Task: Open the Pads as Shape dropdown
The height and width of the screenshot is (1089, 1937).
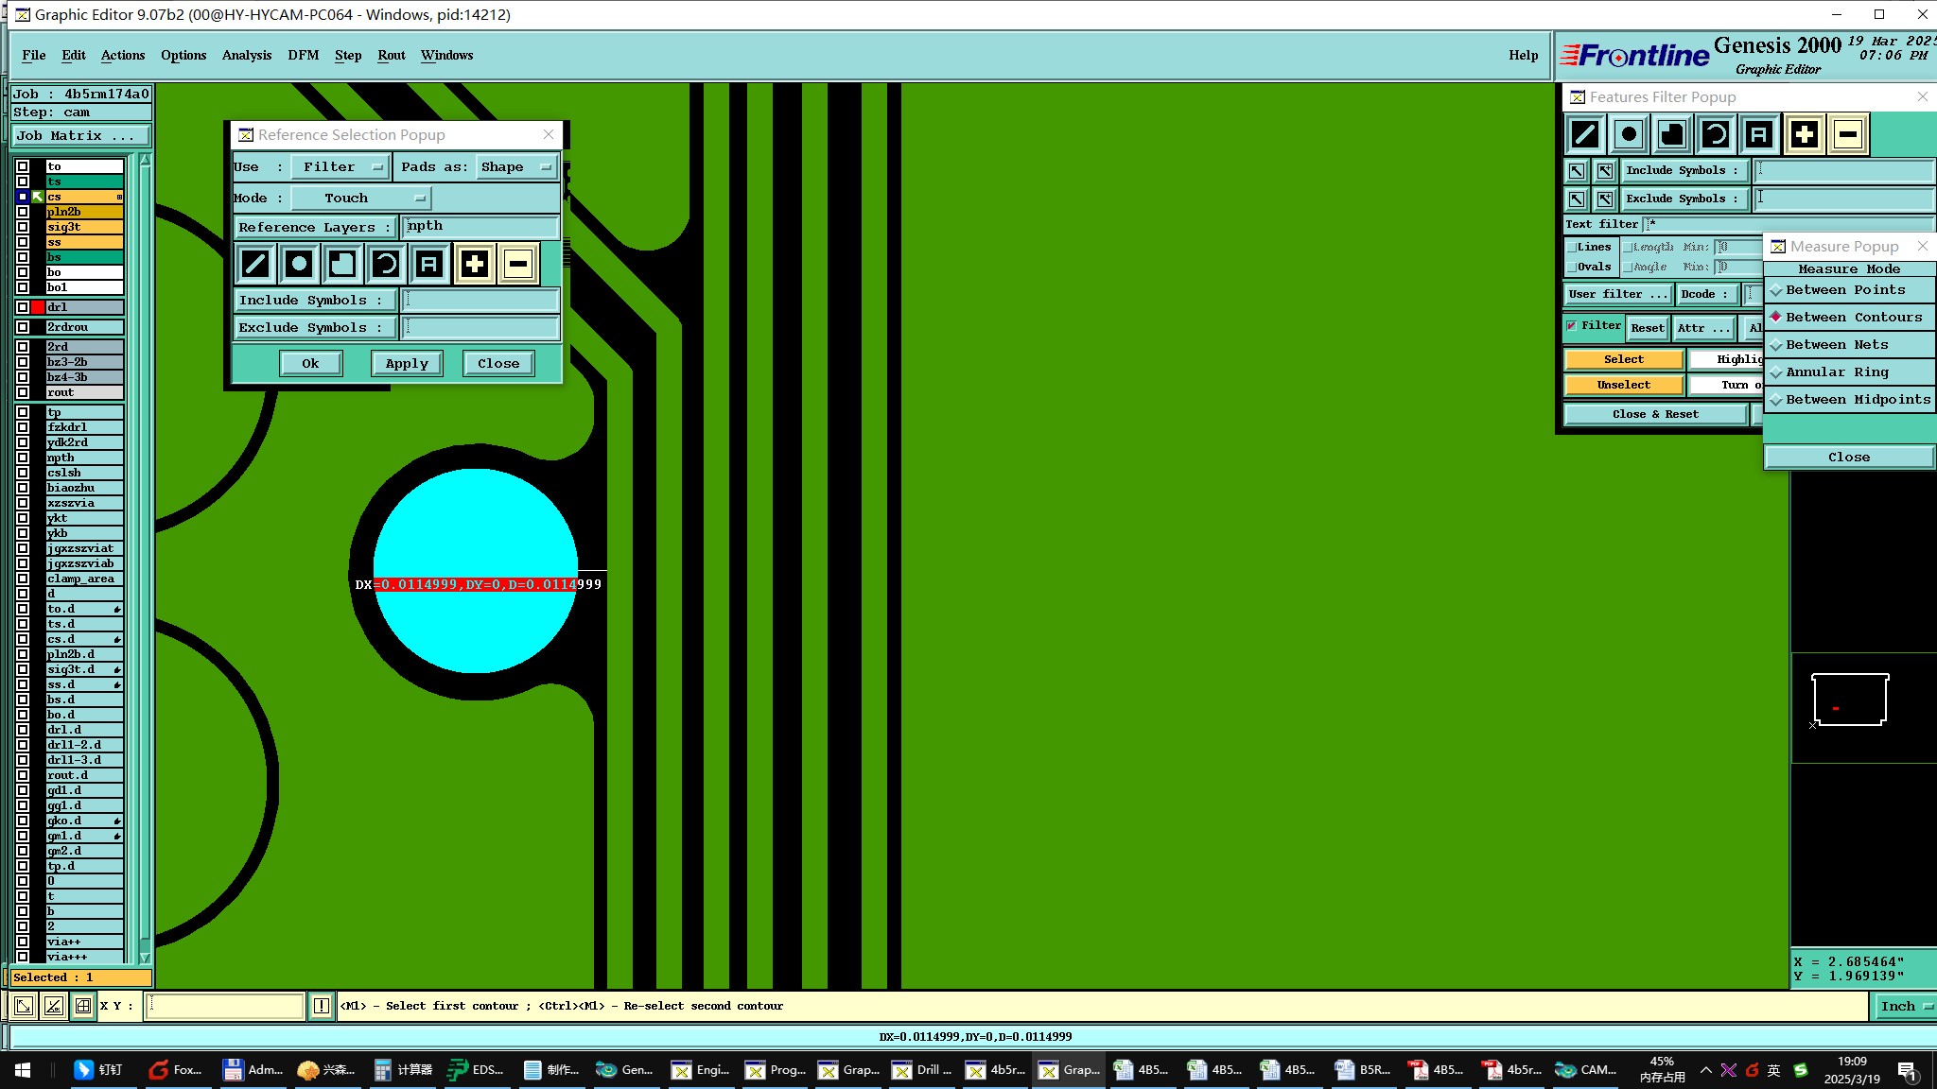Action: [515, 167]
